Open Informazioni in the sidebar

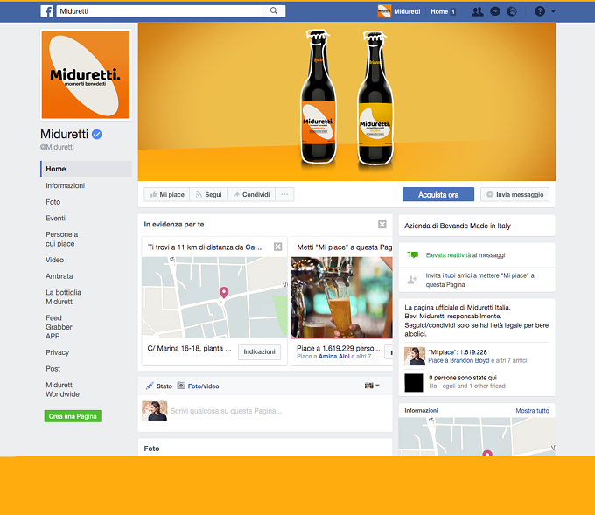point(66,185)
